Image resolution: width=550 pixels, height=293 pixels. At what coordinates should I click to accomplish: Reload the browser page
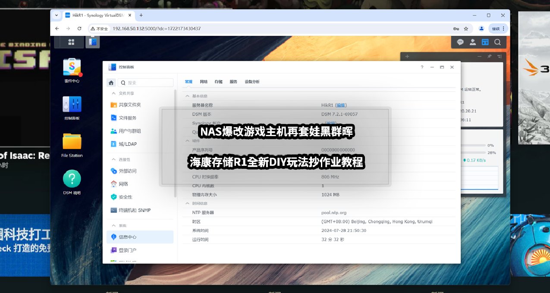coord(79,28)
